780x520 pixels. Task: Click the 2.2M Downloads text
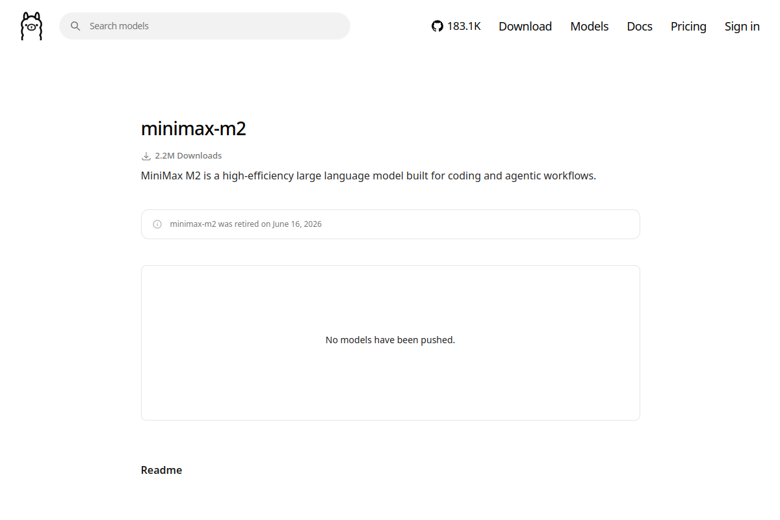point(188,156)
